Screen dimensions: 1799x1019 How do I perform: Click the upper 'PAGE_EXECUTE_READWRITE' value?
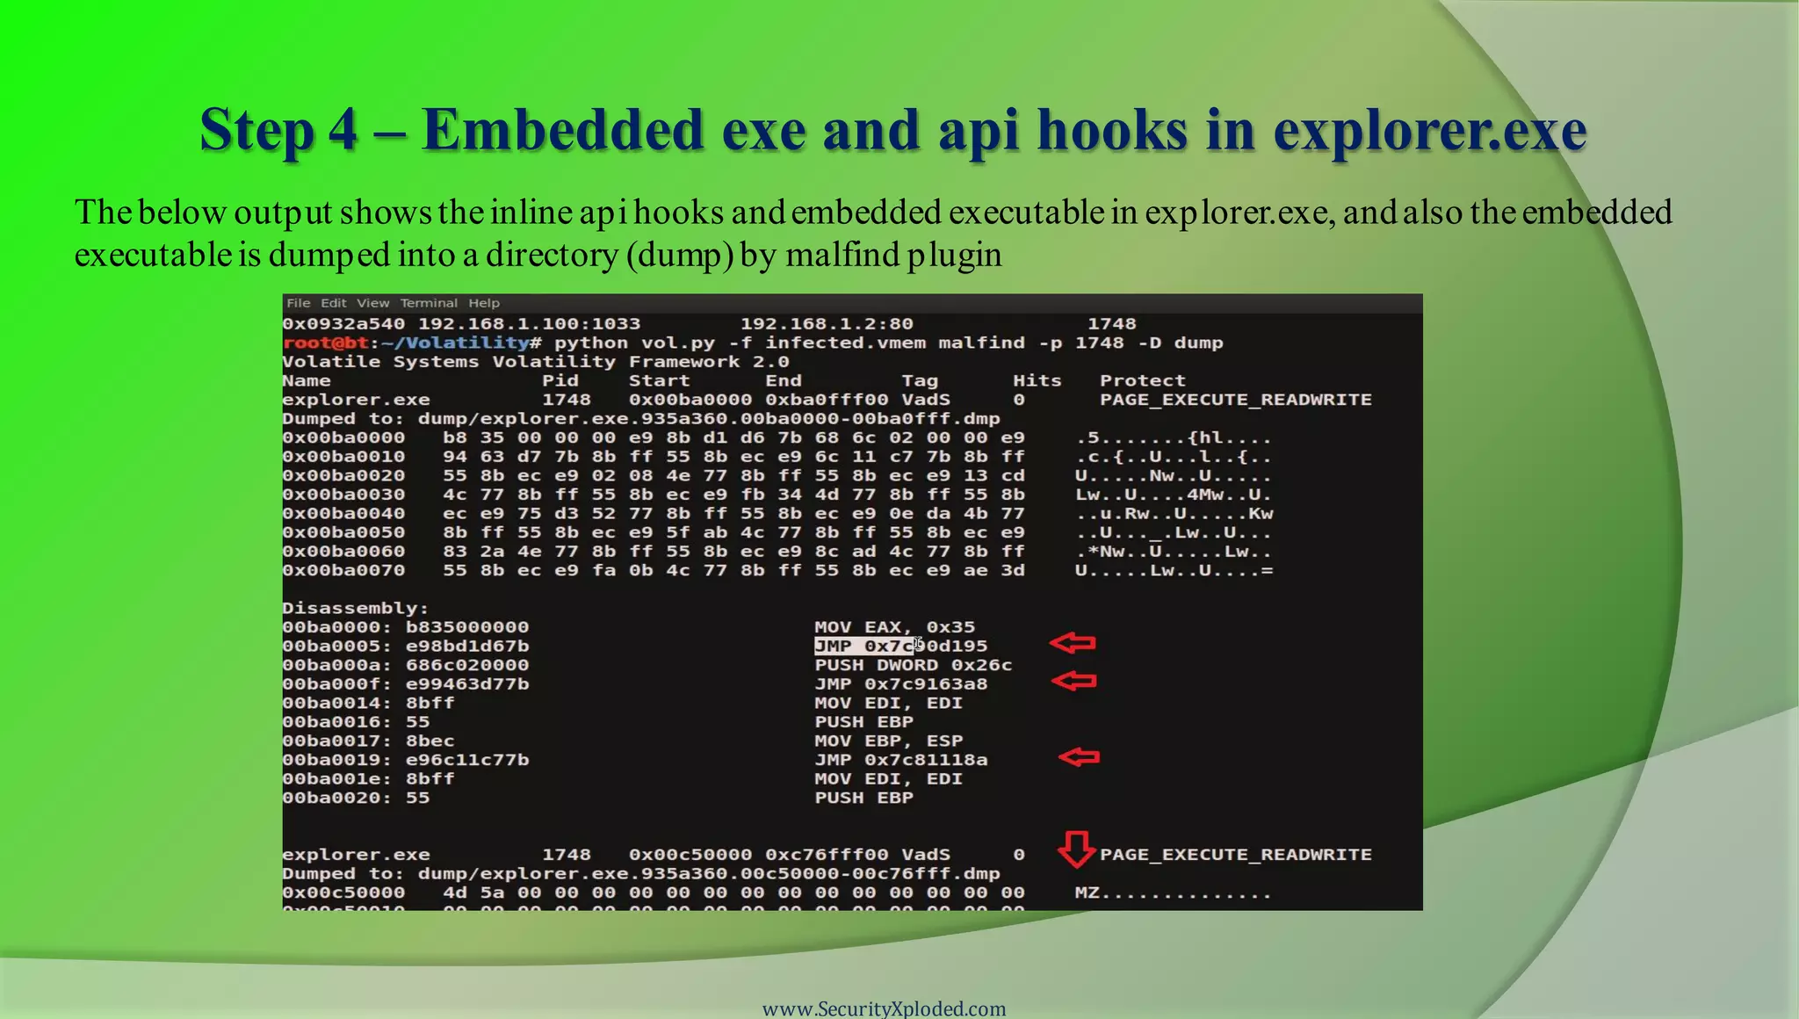tap(1236, 400)
